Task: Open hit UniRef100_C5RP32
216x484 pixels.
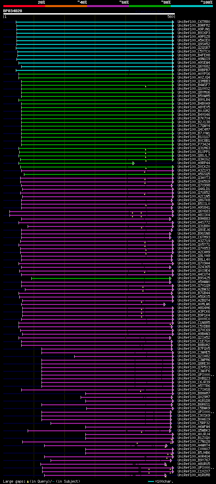Action: 194,423
